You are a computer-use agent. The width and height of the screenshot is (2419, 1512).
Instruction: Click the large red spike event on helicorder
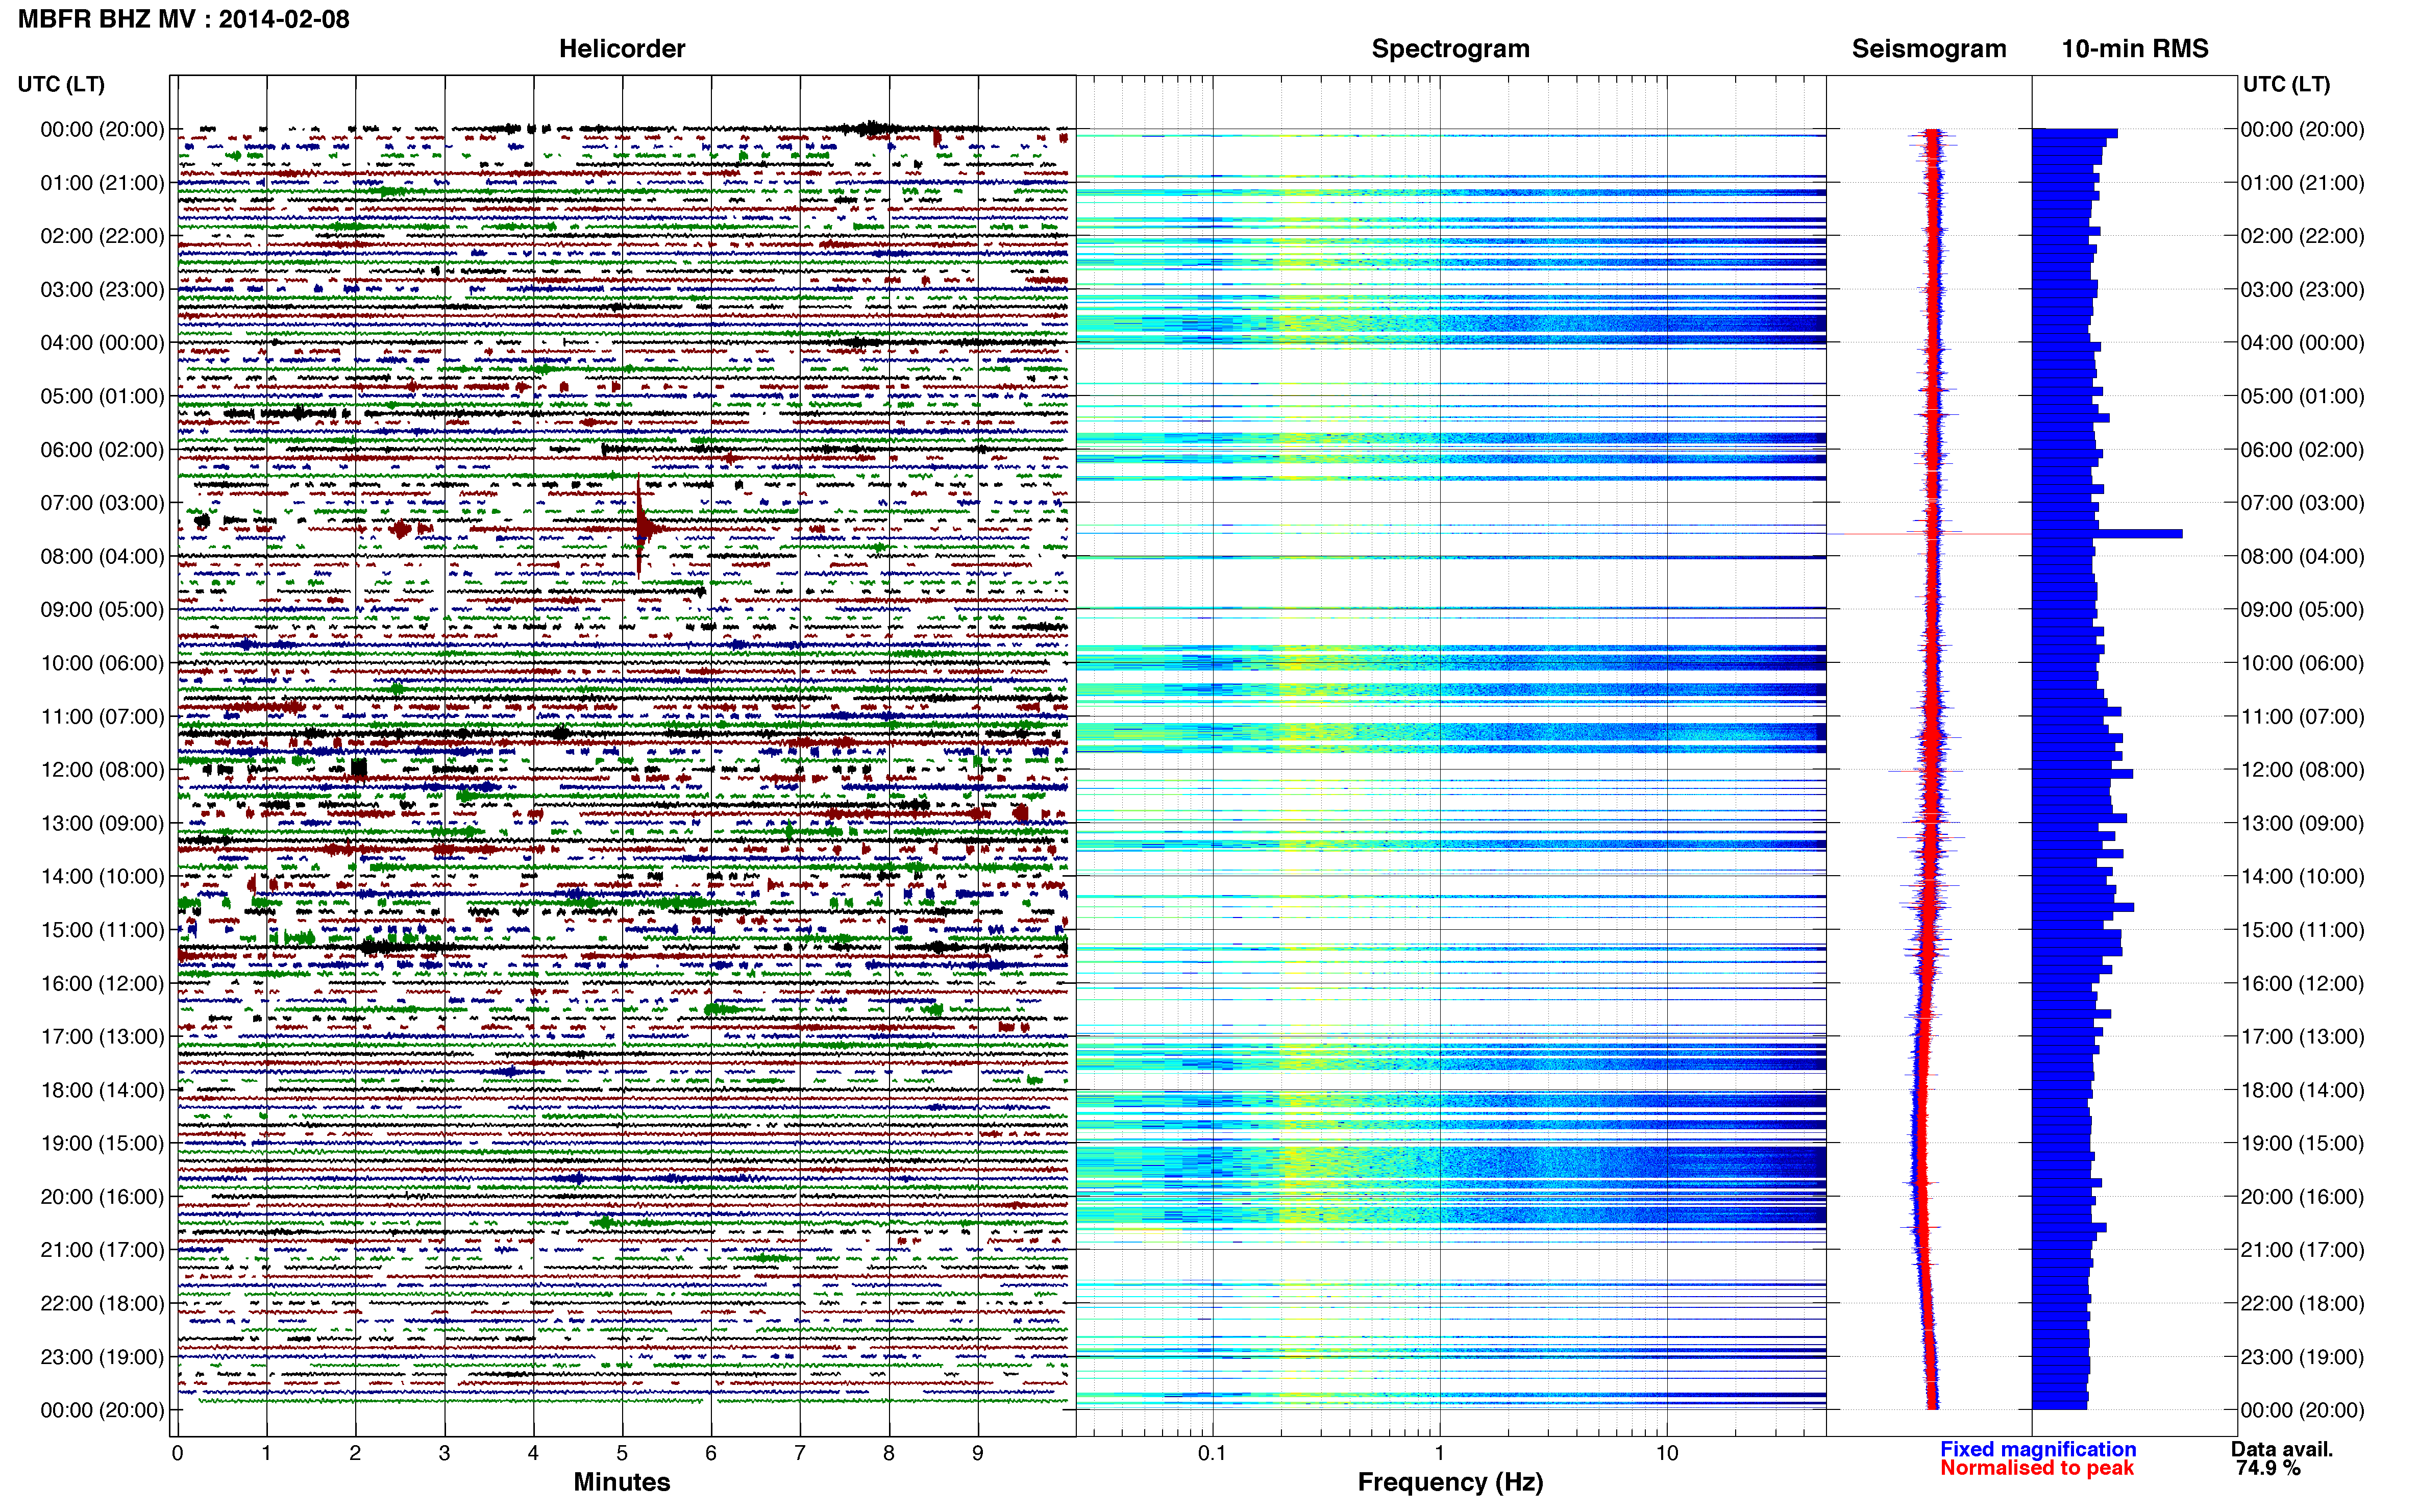tap(641, 527)
